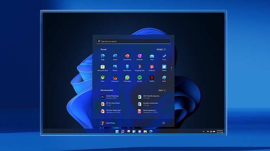Click the More button under Recommended
Screen dimensions: 270x151
point(162,90)
